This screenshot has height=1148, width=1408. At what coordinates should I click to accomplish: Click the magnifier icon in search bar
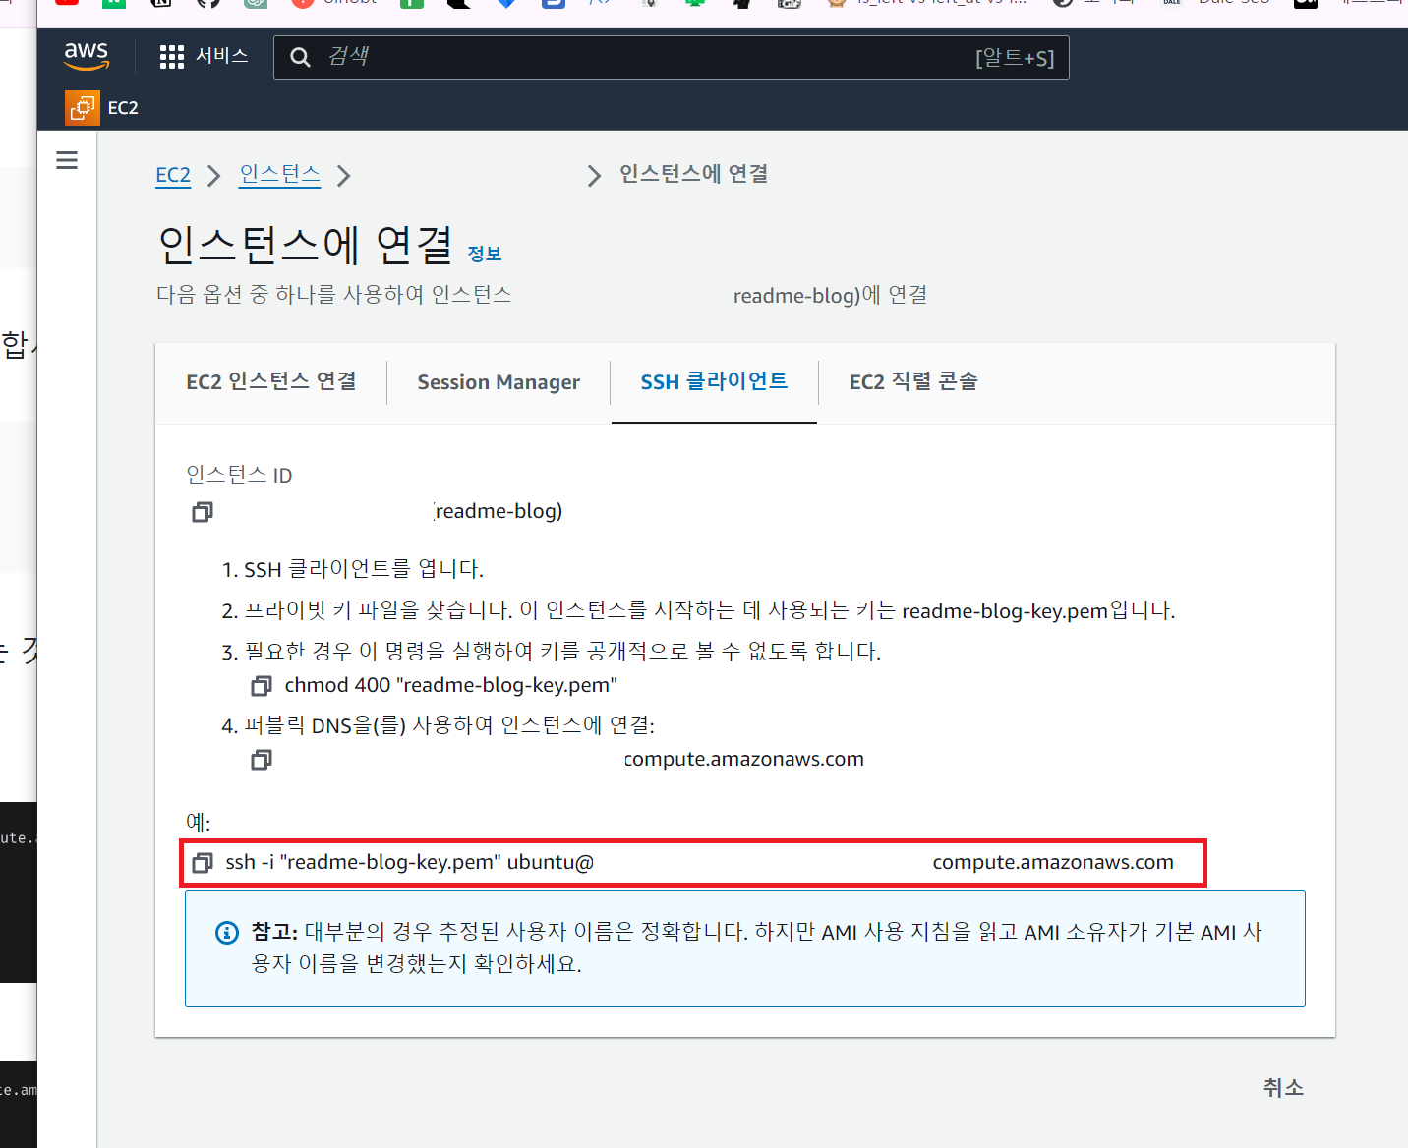(300, 57)
